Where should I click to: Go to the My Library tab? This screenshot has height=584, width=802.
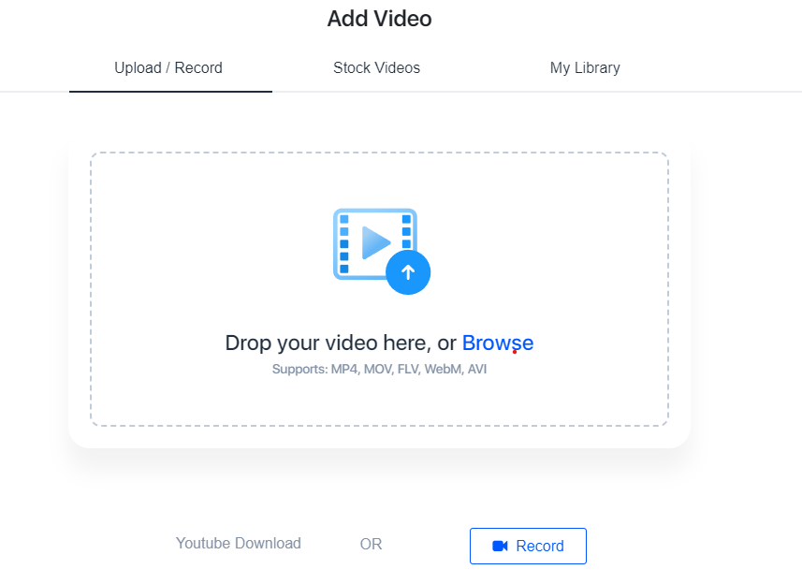point(585,68)
